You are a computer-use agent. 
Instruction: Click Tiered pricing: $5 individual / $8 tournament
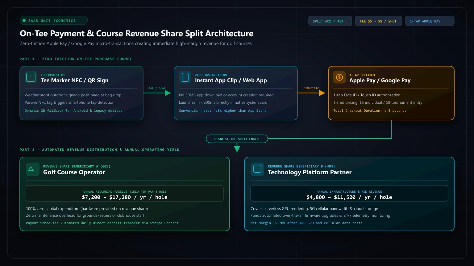pos(378,103)
